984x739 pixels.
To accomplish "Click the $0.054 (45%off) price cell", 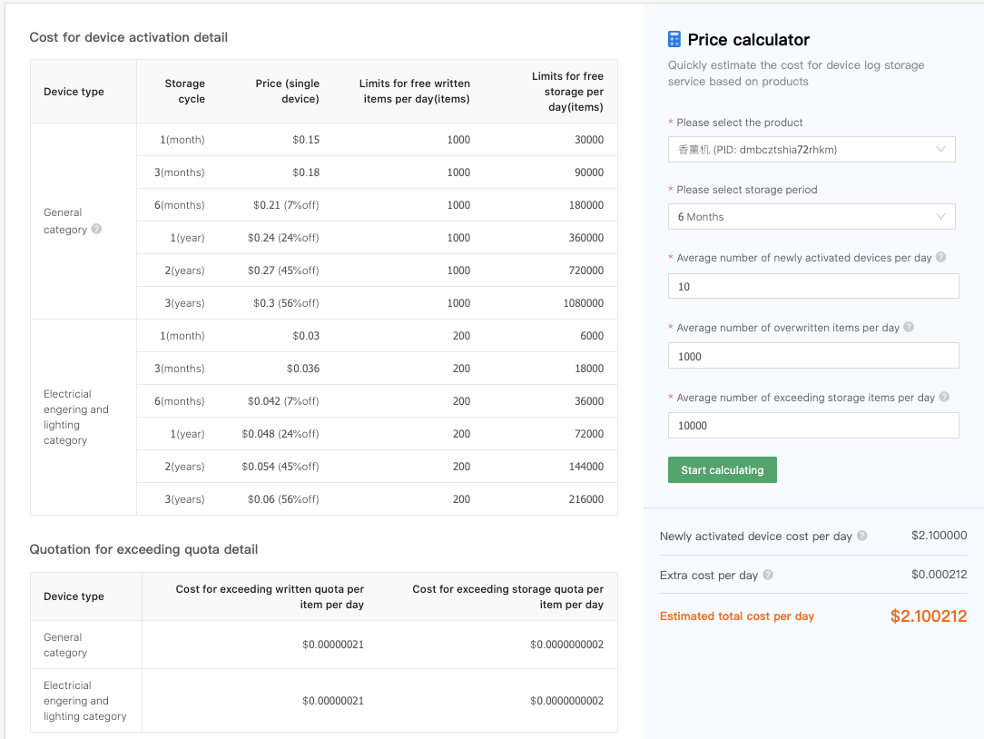I will click(280, 466).
